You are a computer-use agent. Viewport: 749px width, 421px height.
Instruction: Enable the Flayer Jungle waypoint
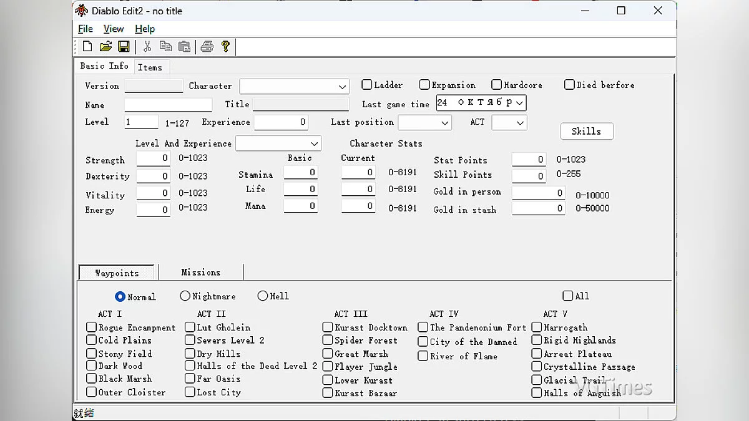tap(328, 366)
